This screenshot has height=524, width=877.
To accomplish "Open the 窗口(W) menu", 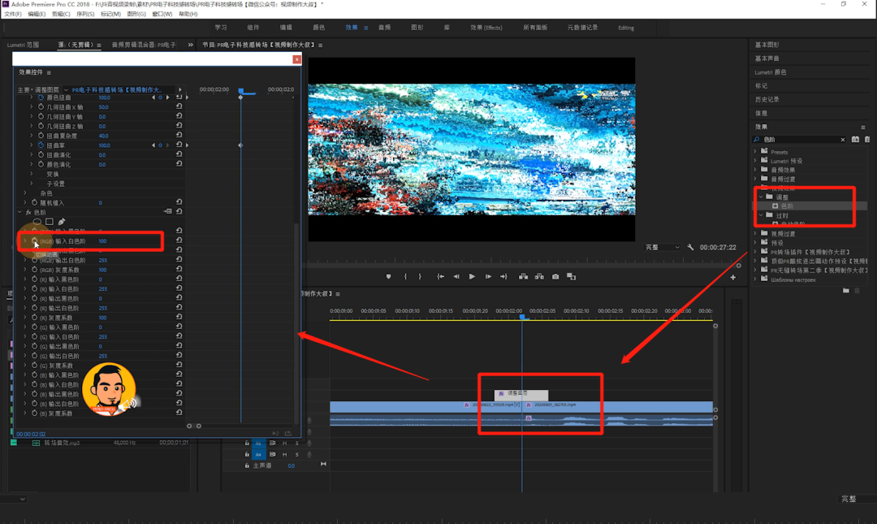I will point(162,14).
